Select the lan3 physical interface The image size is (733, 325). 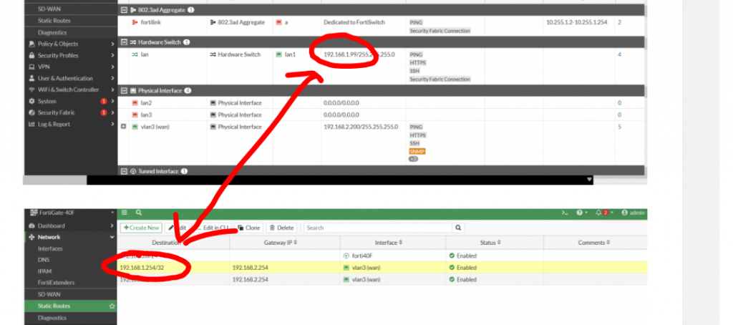pos(146,115)
